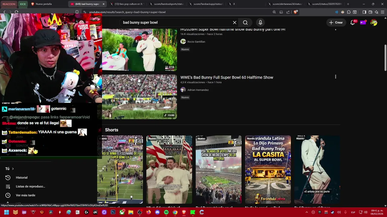This screenshot has height=217, width=387.
Task: Start voice search with the microphone icon
Action: [x=260, y=23]
